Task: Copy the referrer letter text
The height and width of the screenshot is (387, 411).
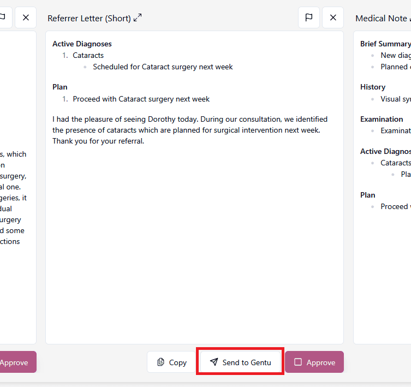Action: pos(172,362)
